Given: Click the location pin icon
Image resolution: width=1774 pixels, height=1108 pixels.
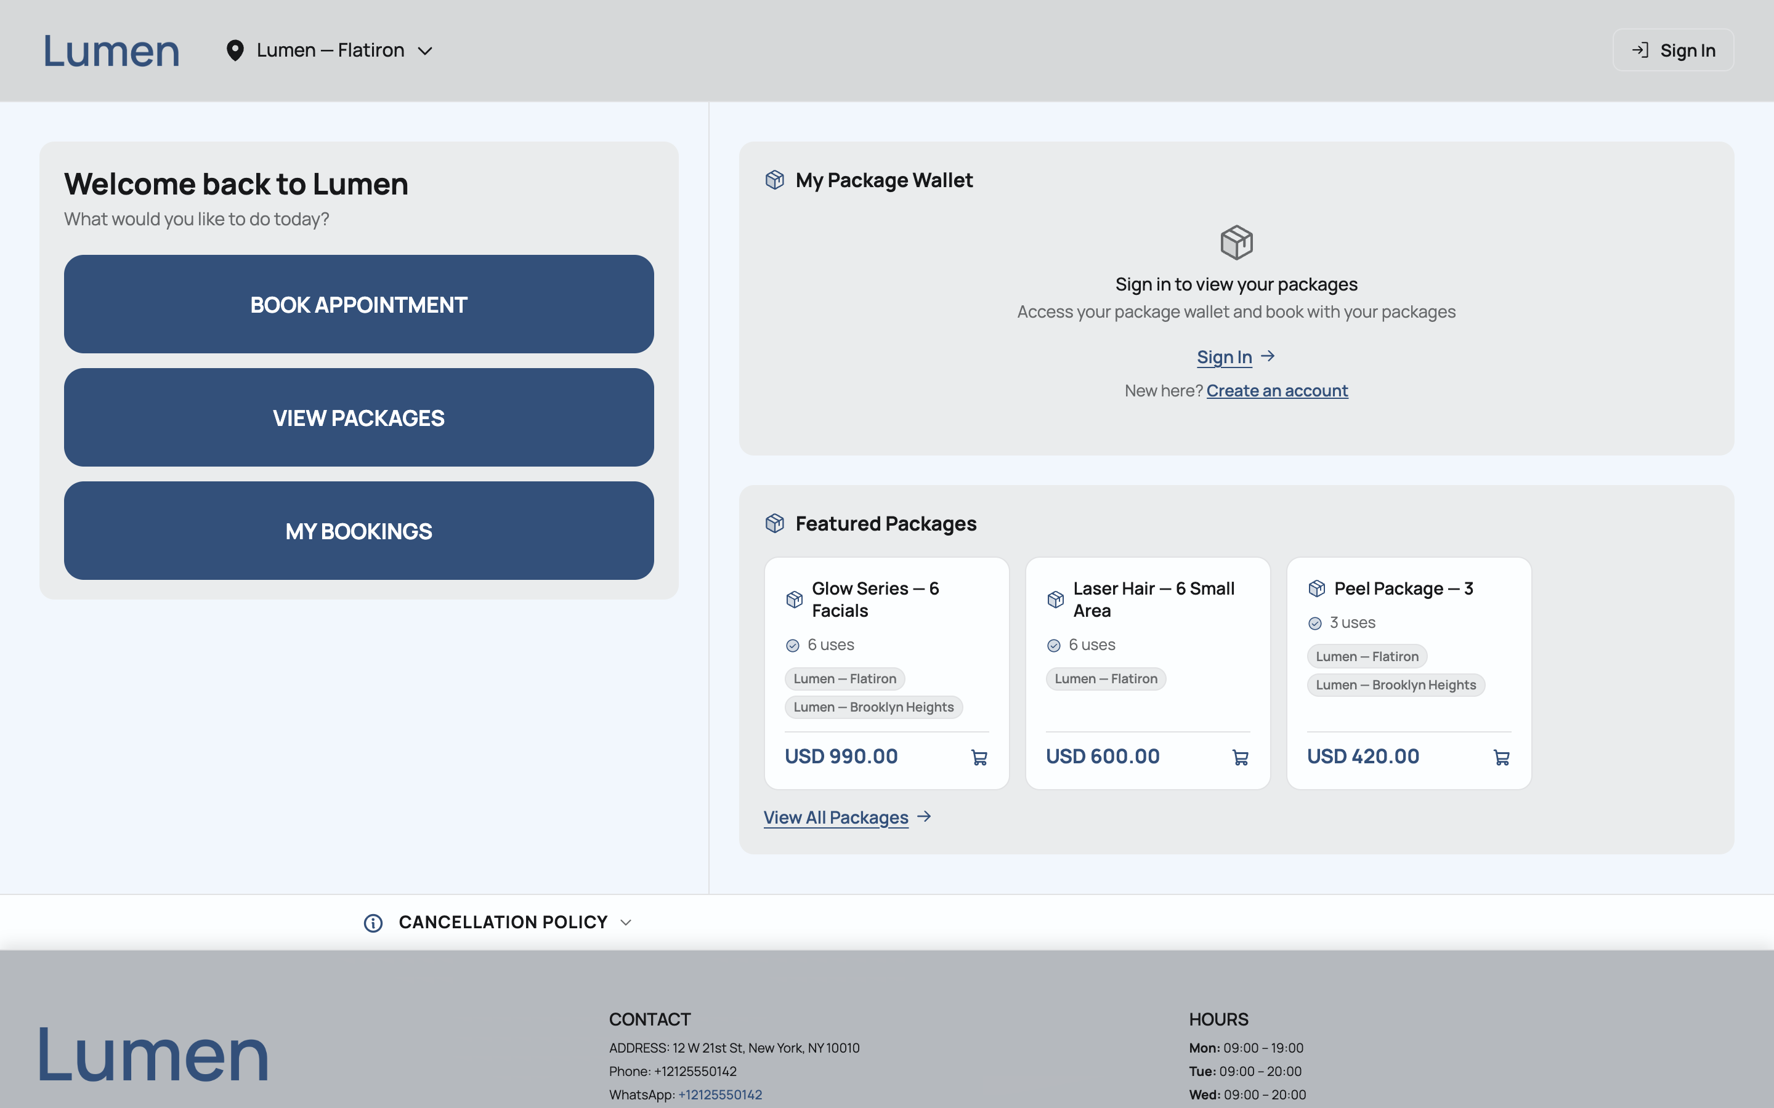Looking at the screenshot, I should click(235, 50).
